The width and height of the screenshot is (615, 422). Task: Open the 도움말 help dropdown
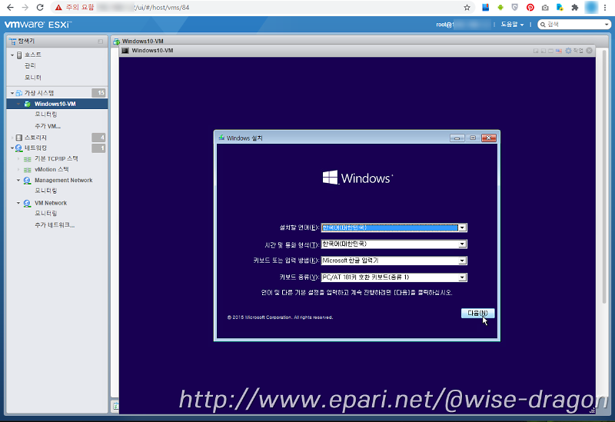pos(512,25)
